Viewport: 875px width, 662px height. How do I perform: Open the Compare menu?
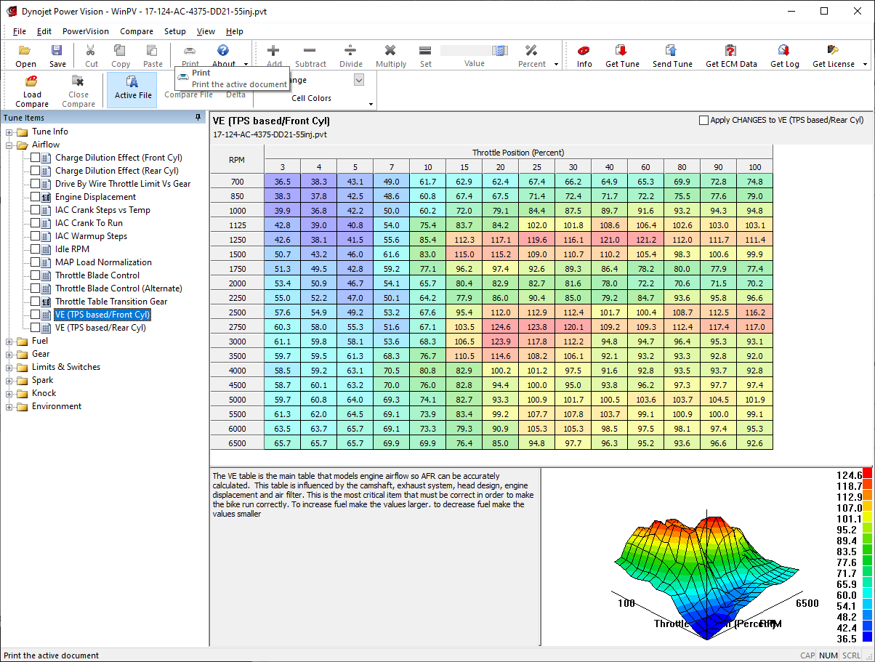click(137, 31)
